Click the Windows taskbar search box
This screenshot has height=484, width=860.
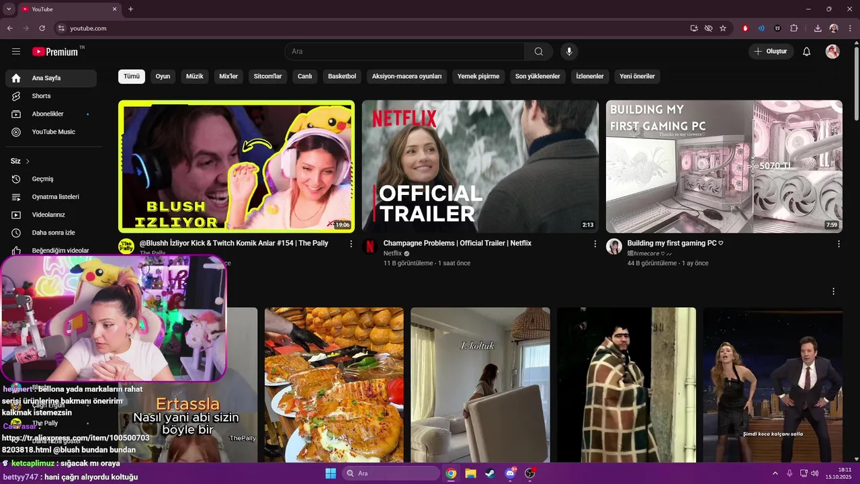pos(391,473)
